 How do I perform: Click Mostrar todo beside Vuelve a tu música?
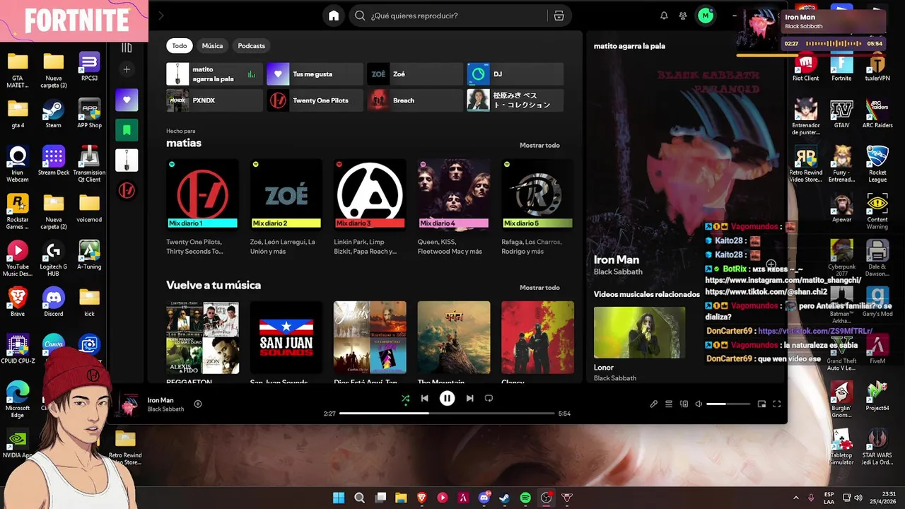539,288
